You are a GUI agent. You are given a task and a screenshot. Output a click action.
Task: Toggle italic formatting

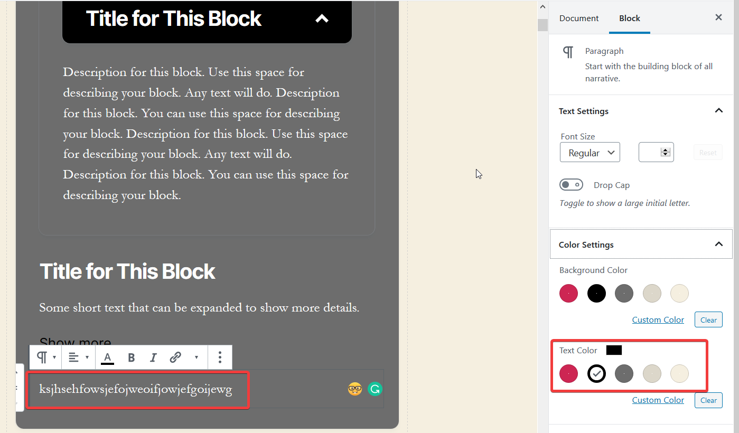tap(153, 357)
